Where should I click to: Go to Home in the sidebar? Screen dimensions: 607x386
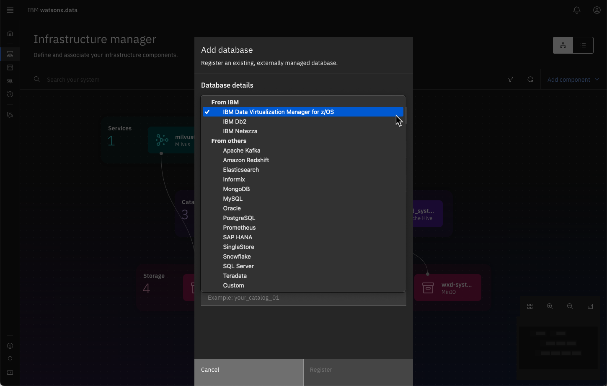coord(10,34)
